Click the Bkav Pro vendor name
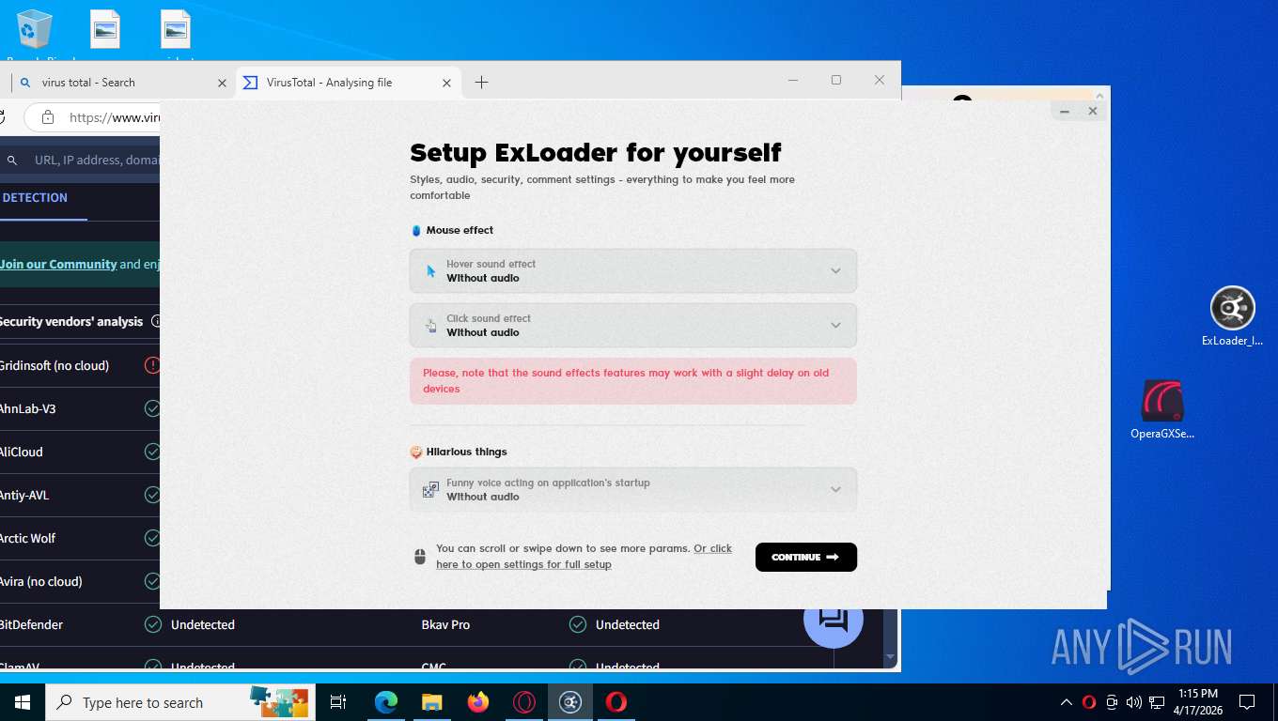1278x721 pixels. (445, 624)
